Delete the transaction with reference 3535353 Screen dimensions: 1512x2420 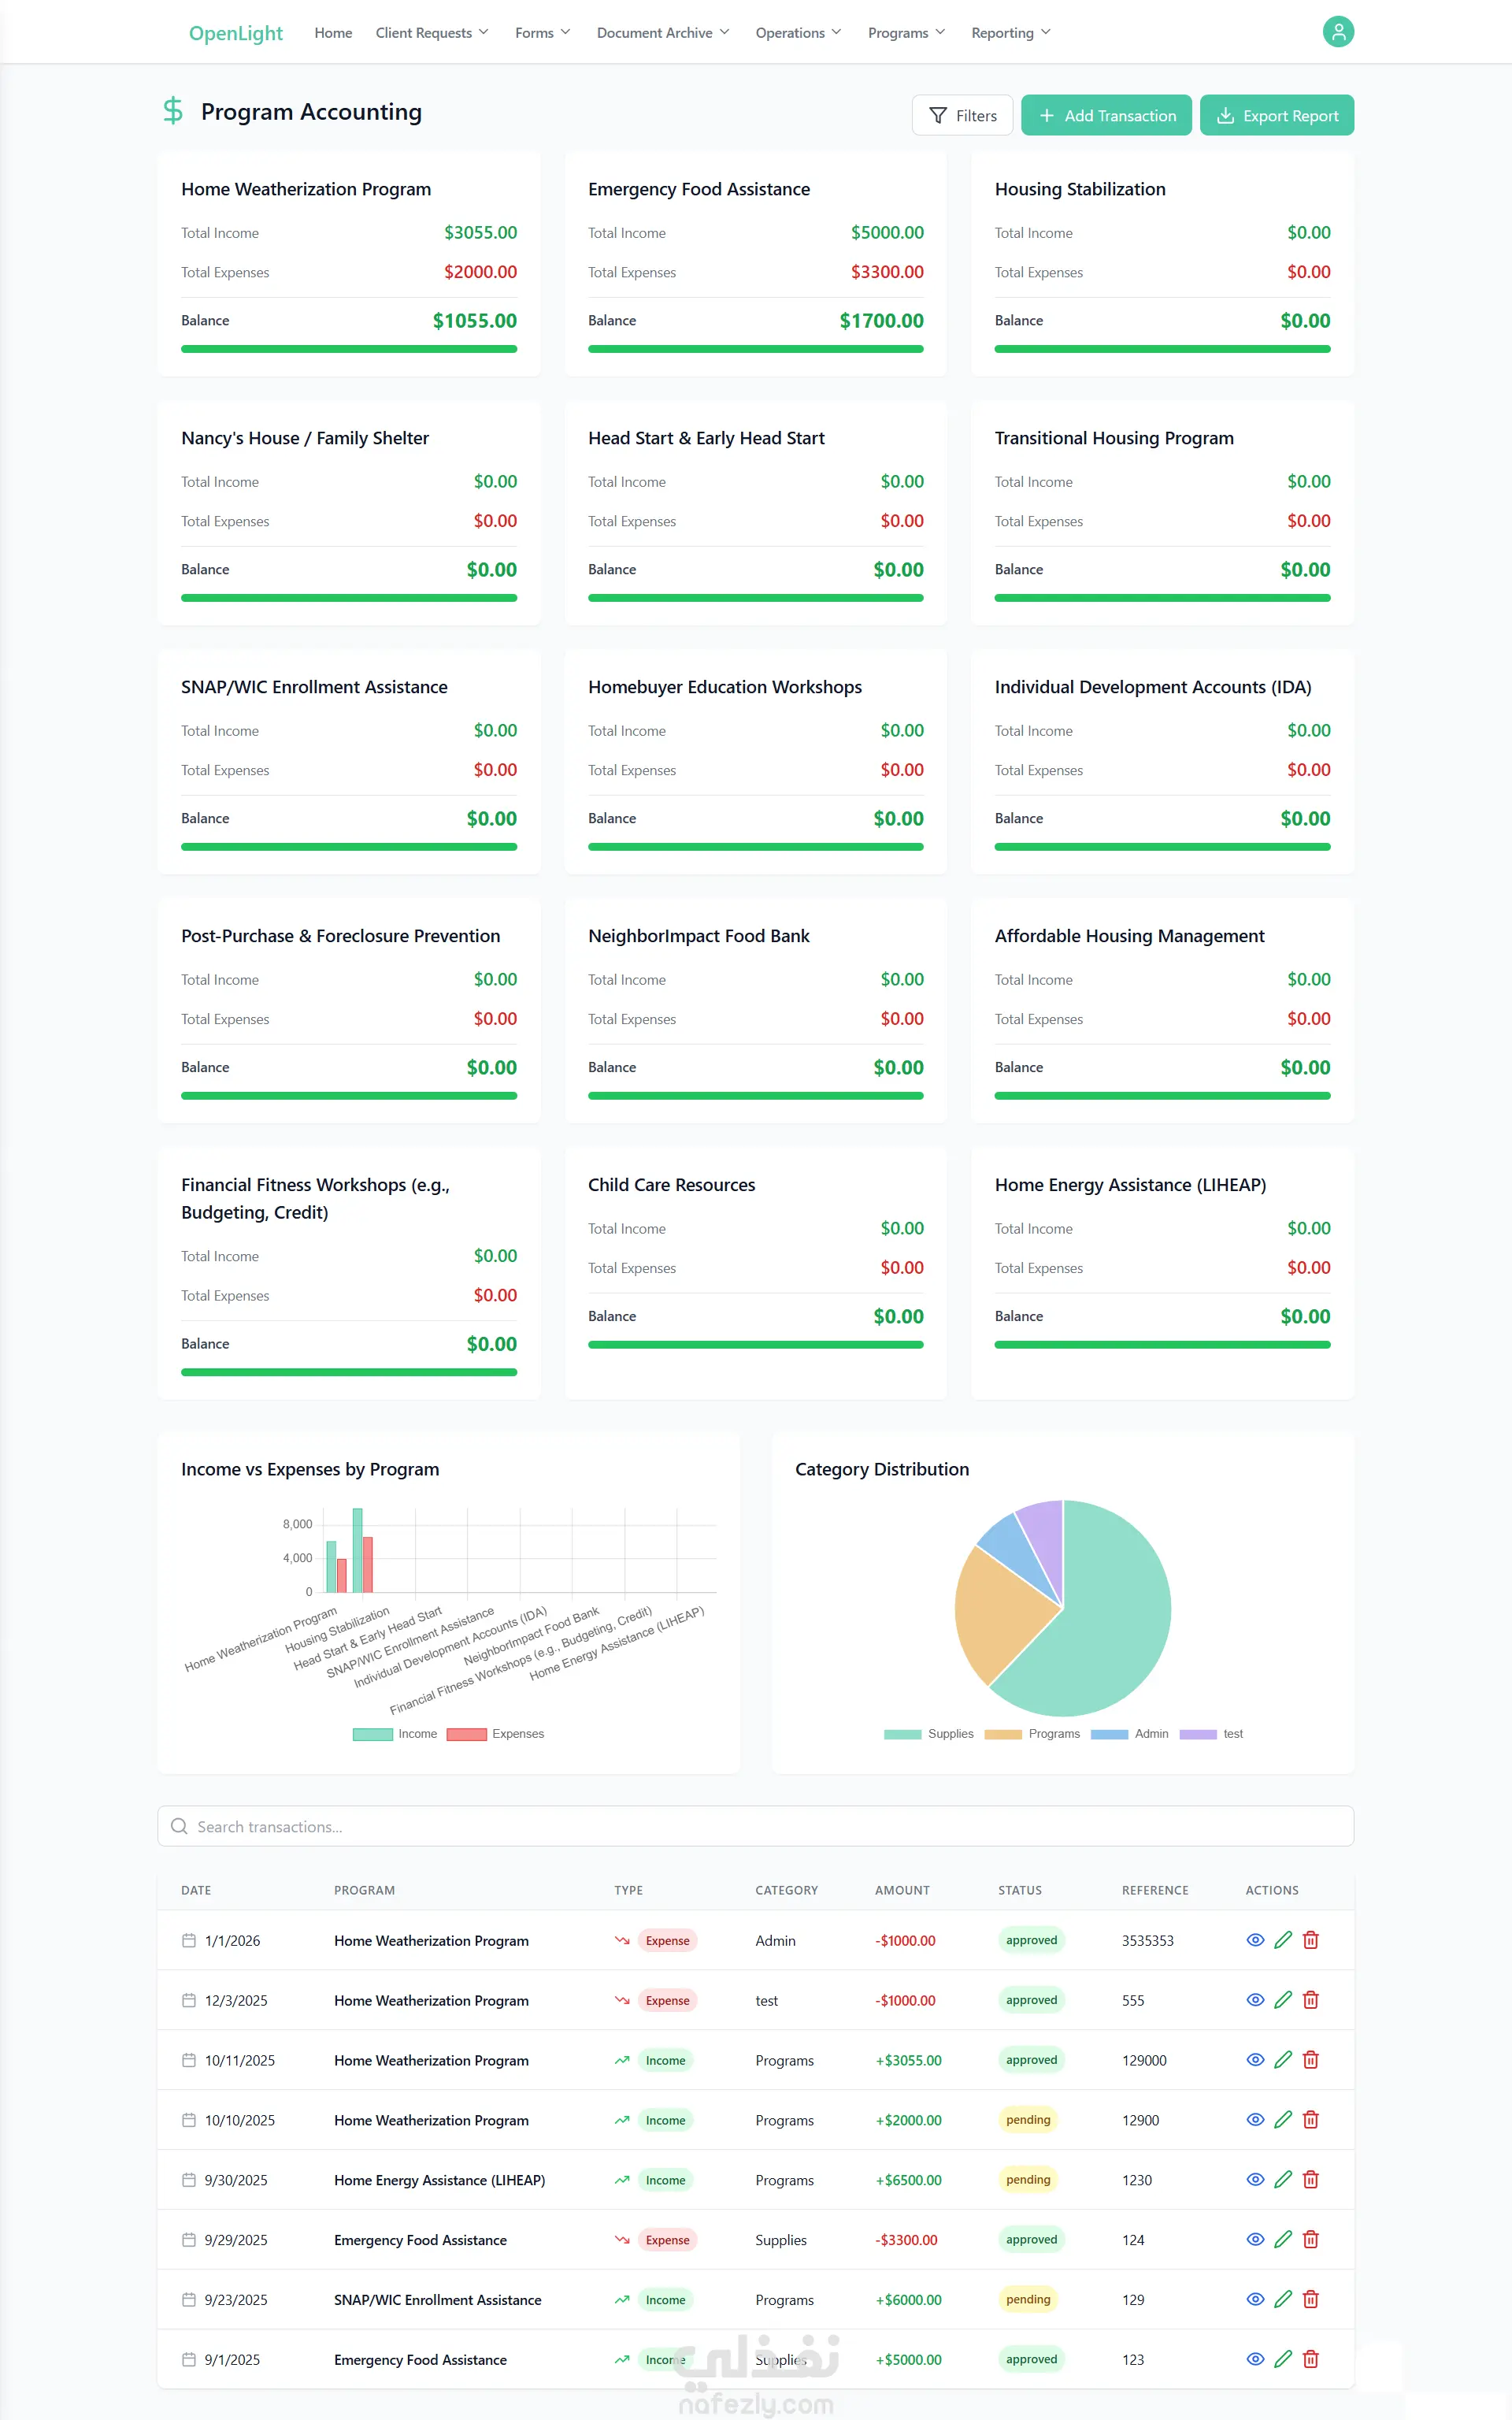point(1311,1940)
